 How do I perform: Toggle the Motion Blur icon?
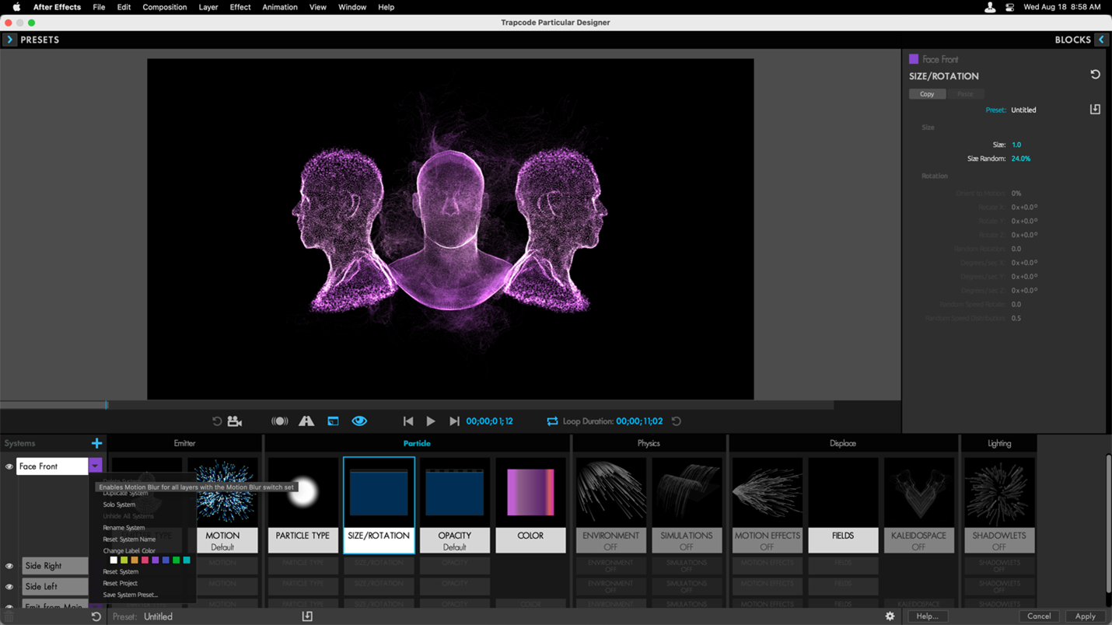(x=280, y=421)
